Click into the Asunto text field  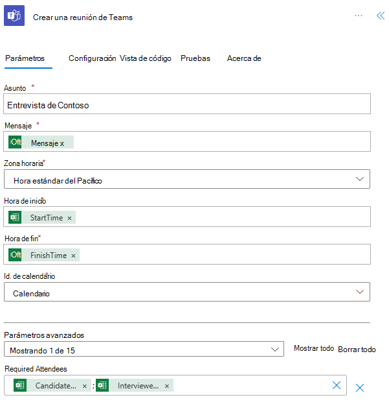(x=187, y=104)
